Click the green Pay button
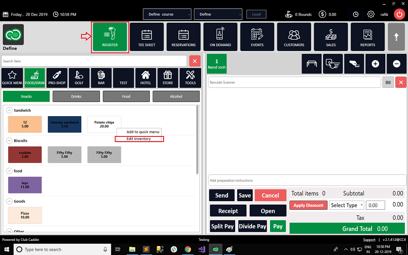Image resolution: width=408 pixels, height=255 pixels. tap(278, 226)
